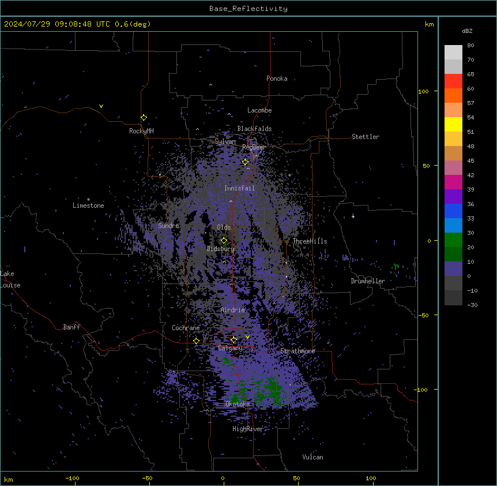Click the Airdrie city label
The height and width of the screenshot is (486, 497).
233,310
